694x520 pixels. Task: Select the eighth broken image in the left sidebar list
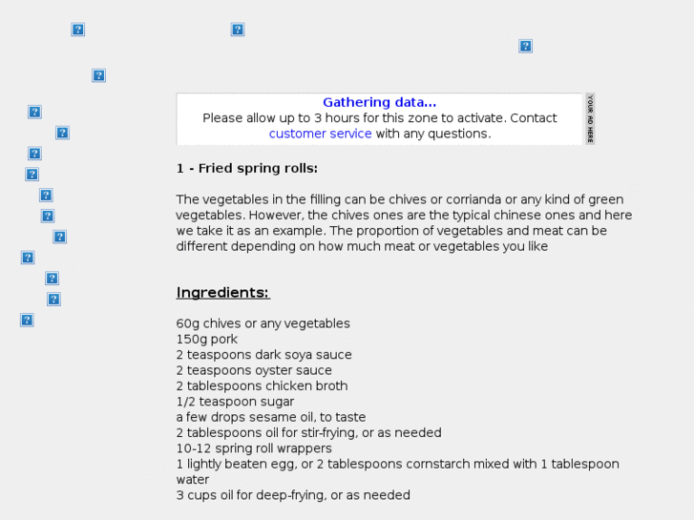(x=28, y=258)
